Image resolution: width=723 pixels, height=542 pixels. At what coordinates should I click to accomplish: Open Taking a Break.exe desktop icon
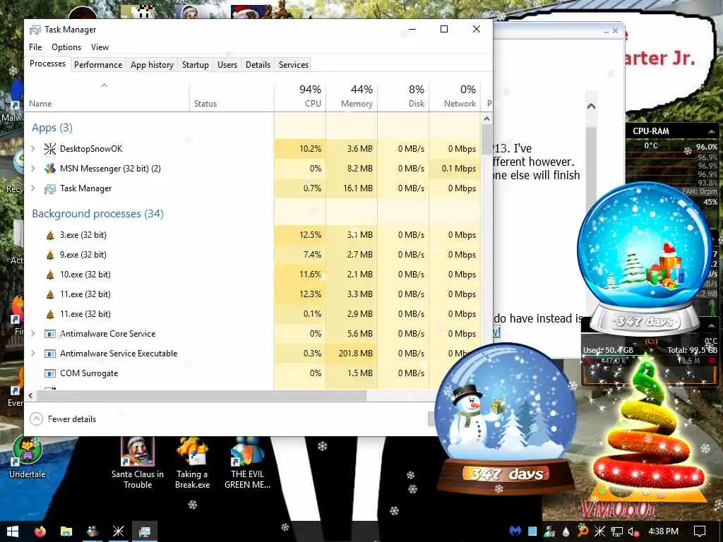[x=192, y=463]
